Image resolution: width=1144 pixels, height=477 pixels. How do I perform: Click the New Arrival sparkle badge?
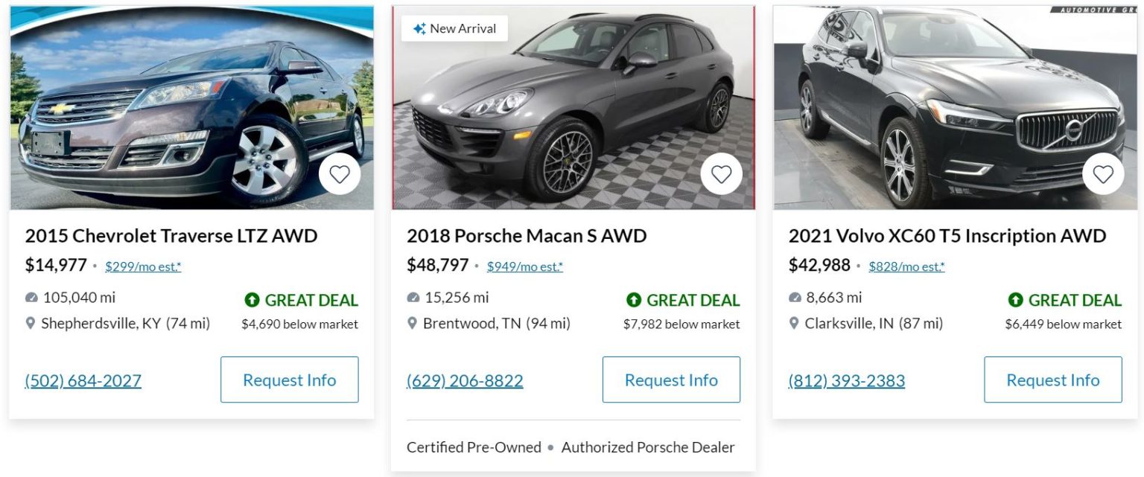click(454, 28)
